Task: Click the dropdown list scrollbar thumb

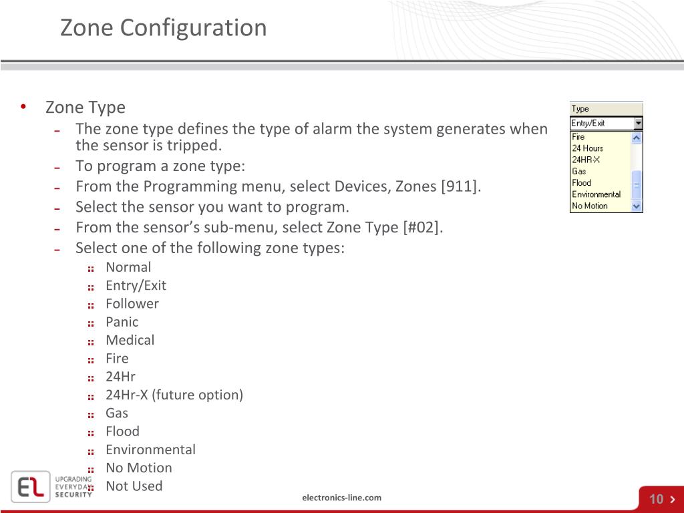Action: 637,185
